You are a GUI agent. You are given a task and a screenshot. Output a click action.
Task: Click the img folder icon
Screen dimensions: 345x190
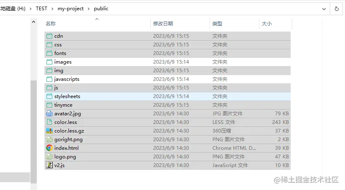49,71
